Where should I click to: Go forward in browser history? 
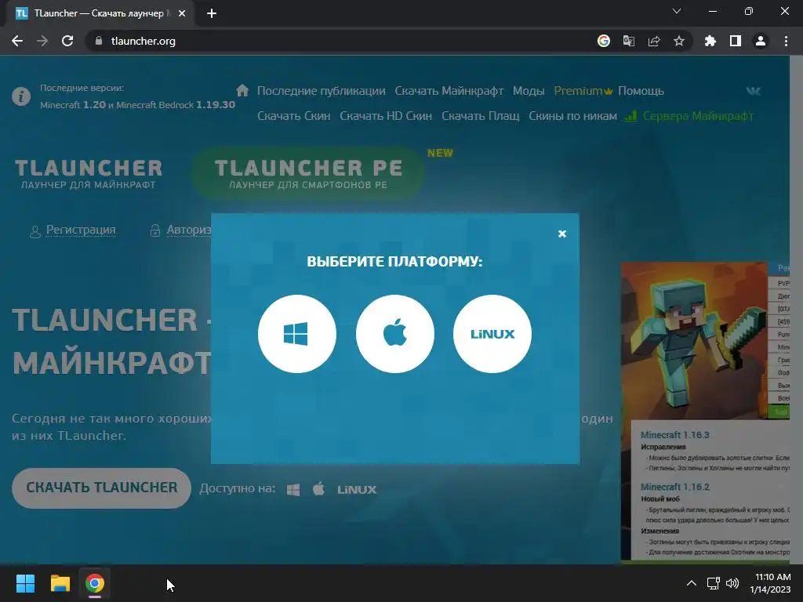(x=42, y=41)
